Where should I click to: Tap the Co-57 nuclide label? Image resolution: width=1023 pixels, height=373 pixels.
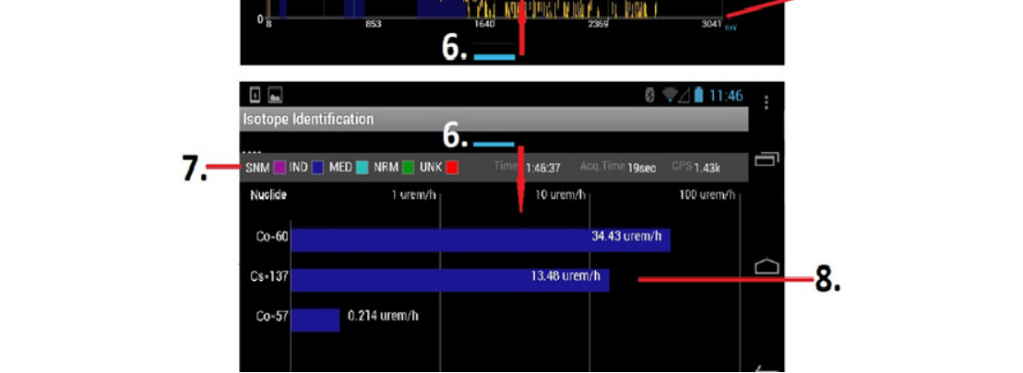click(x=272, y=317)
